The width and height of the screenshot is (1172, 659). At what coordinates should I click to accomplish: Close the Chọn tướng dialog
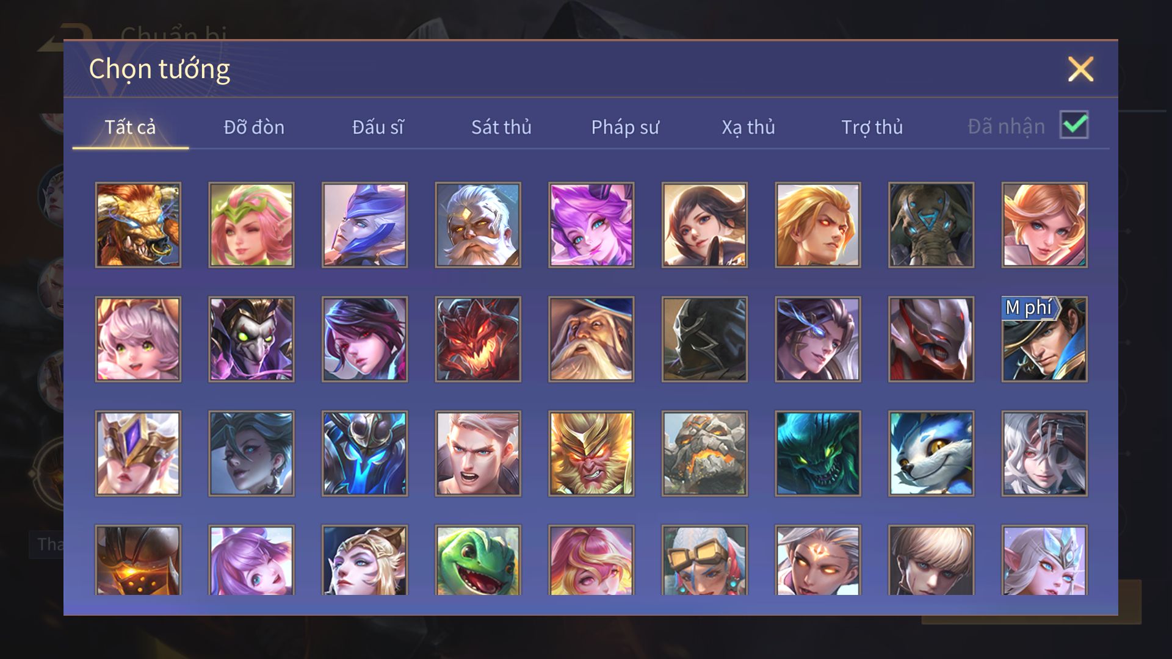[1080, 69]
